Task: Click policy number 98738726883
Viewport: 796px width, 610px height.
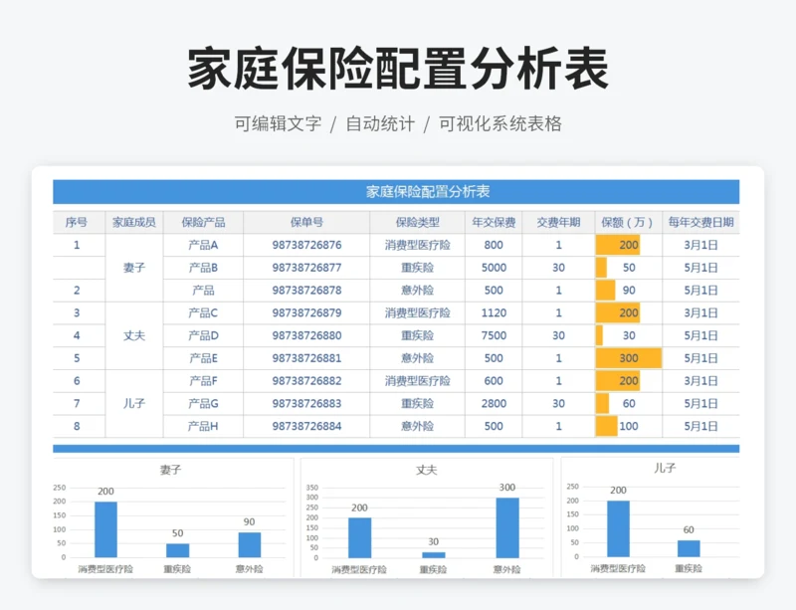Action: click(306, 404)
